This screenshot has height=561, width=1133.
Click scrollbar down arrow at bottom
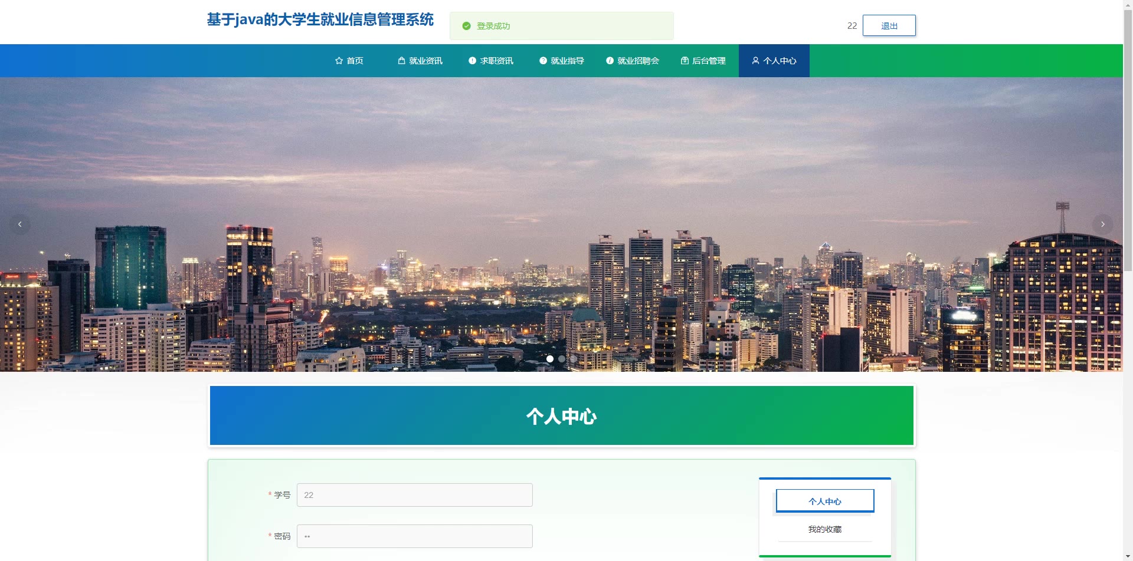coord(1128,556)
